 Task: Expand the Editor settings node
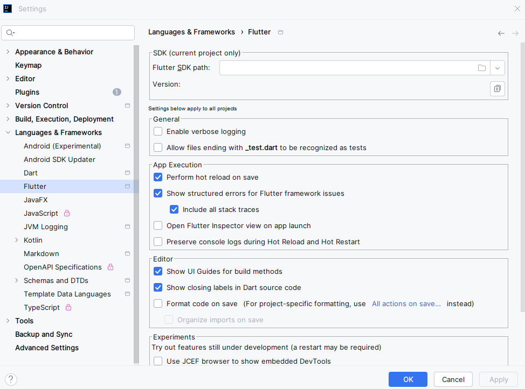[8, 79]
